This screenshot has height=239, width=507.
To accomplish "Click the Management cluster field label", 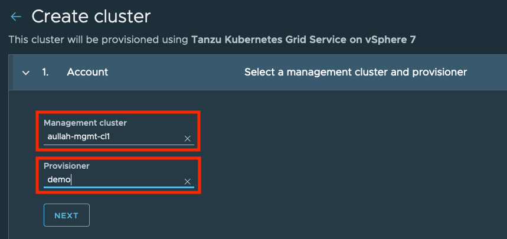I will [85, 123].
